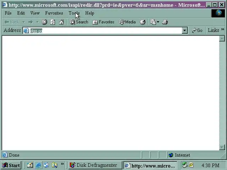227x170 pixels.
Task: Go to the Home page
Action: (x=61, y=22)
